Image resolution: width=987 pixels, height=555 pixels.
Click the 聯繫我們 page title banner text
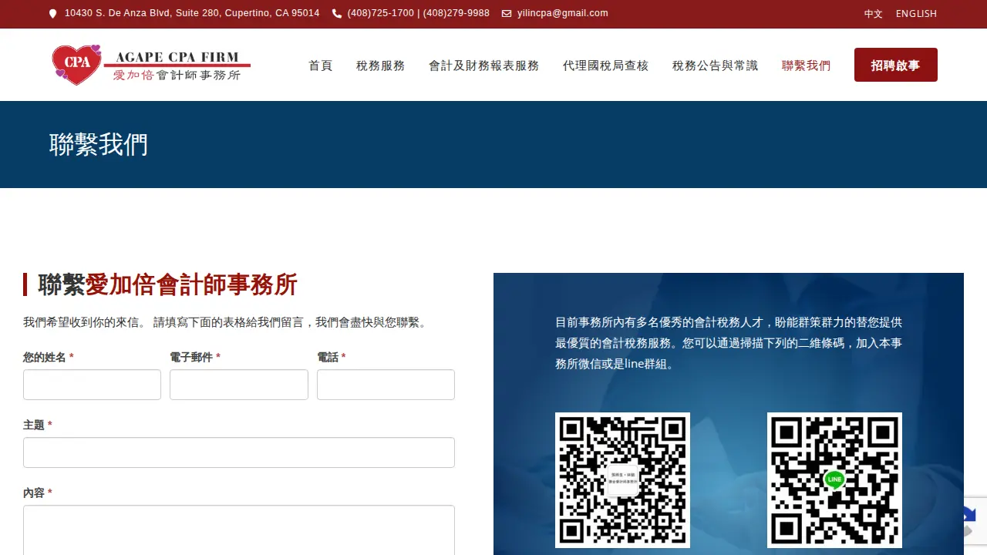99,144
